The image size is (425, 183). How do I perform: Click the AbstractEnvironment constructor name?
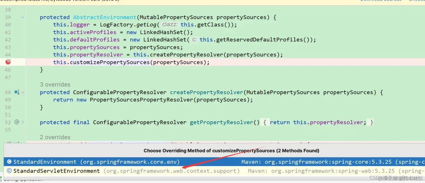[x=105, y=17]
